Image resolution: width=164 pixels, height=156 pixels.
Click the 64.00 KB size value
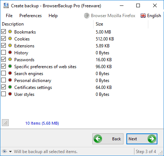click(x=104, y=87)
